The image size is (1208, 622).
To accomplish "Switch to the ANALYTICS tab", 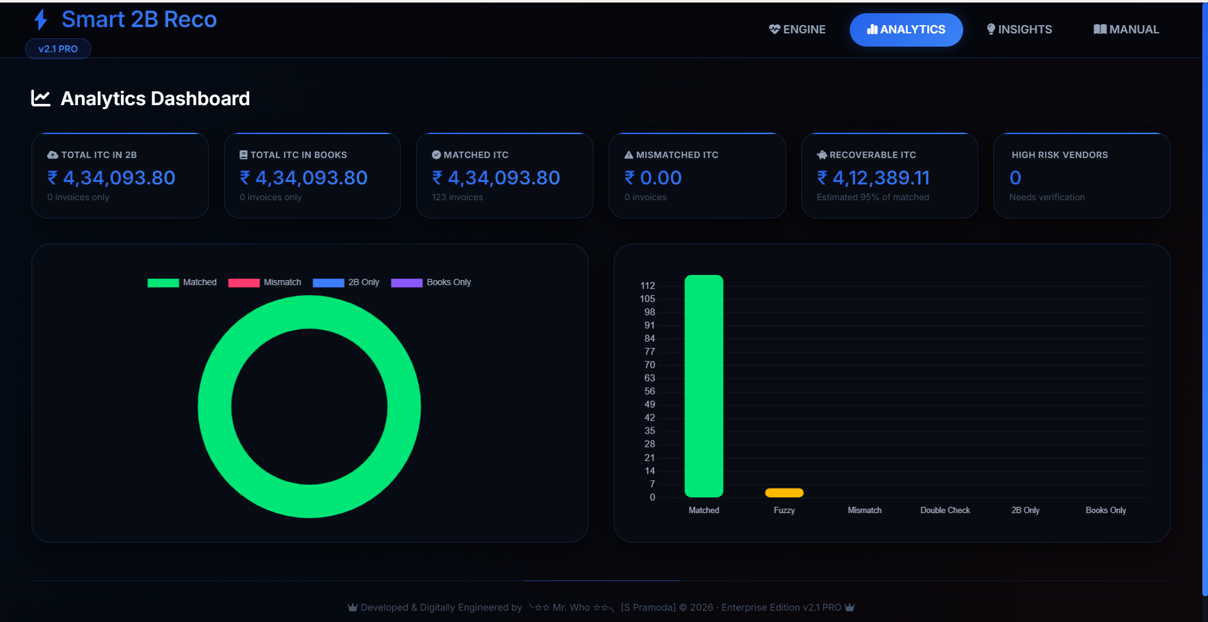I will [906, 30].
